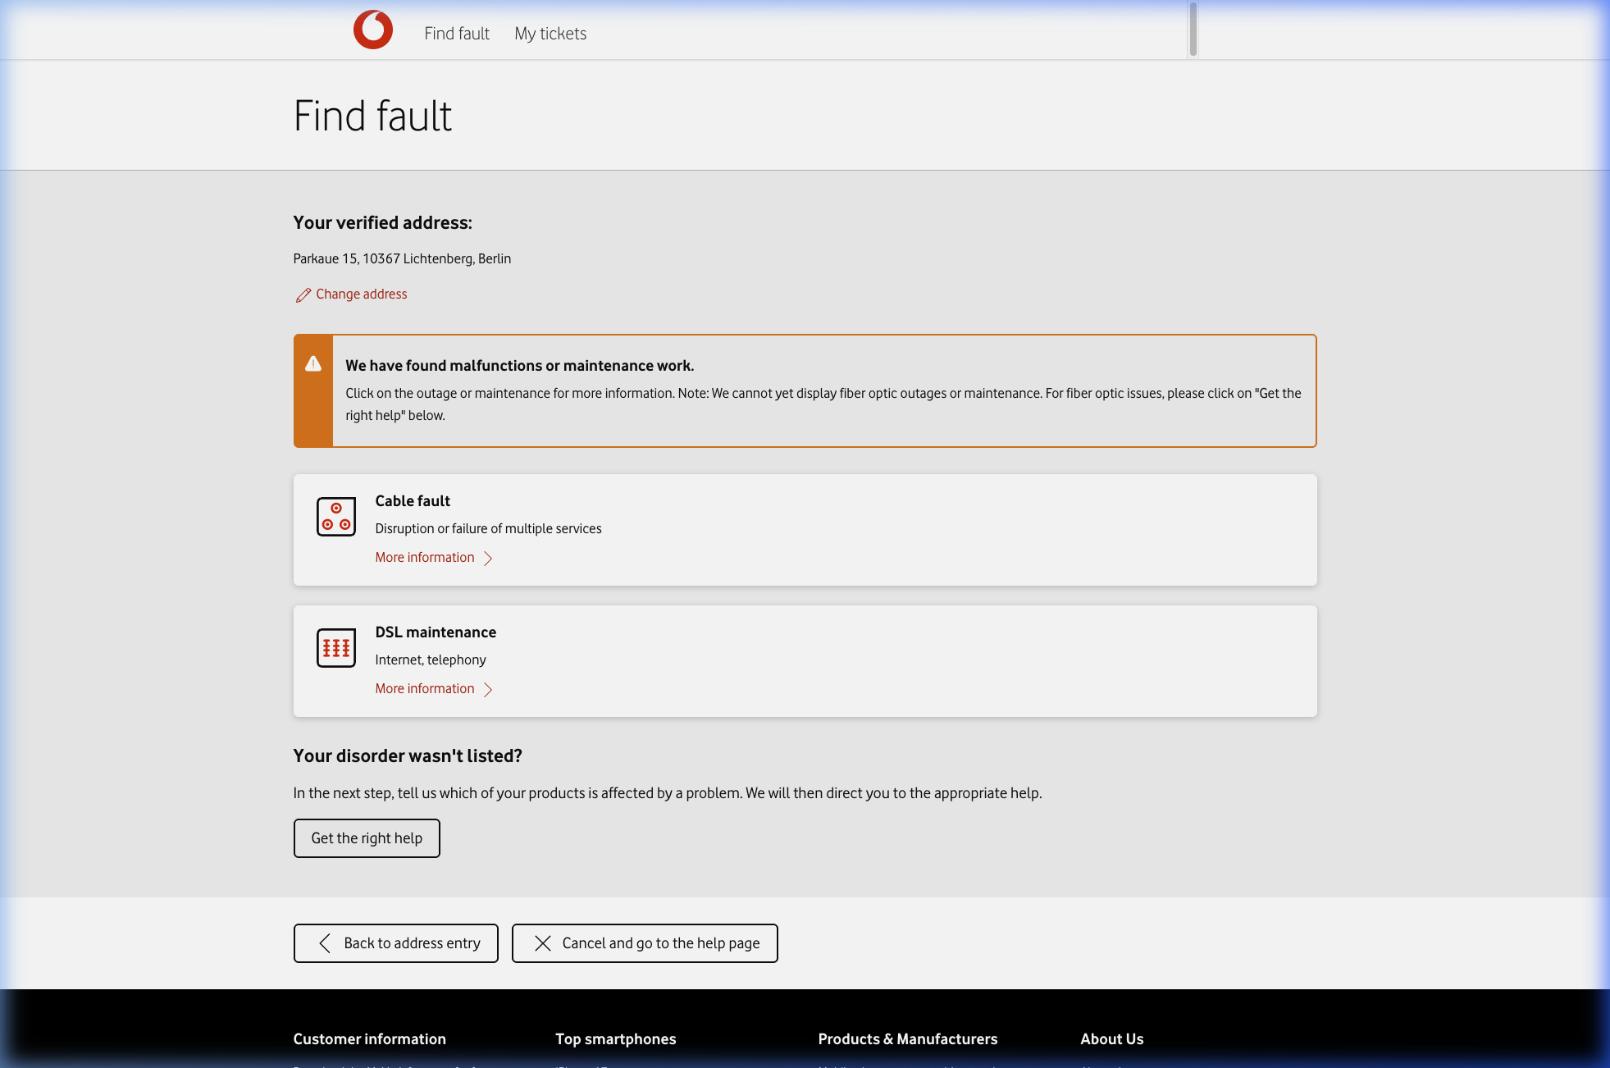The image size is (1610, 1068).
Task: Open the Find fault navigation item
Action: (457, 34)
